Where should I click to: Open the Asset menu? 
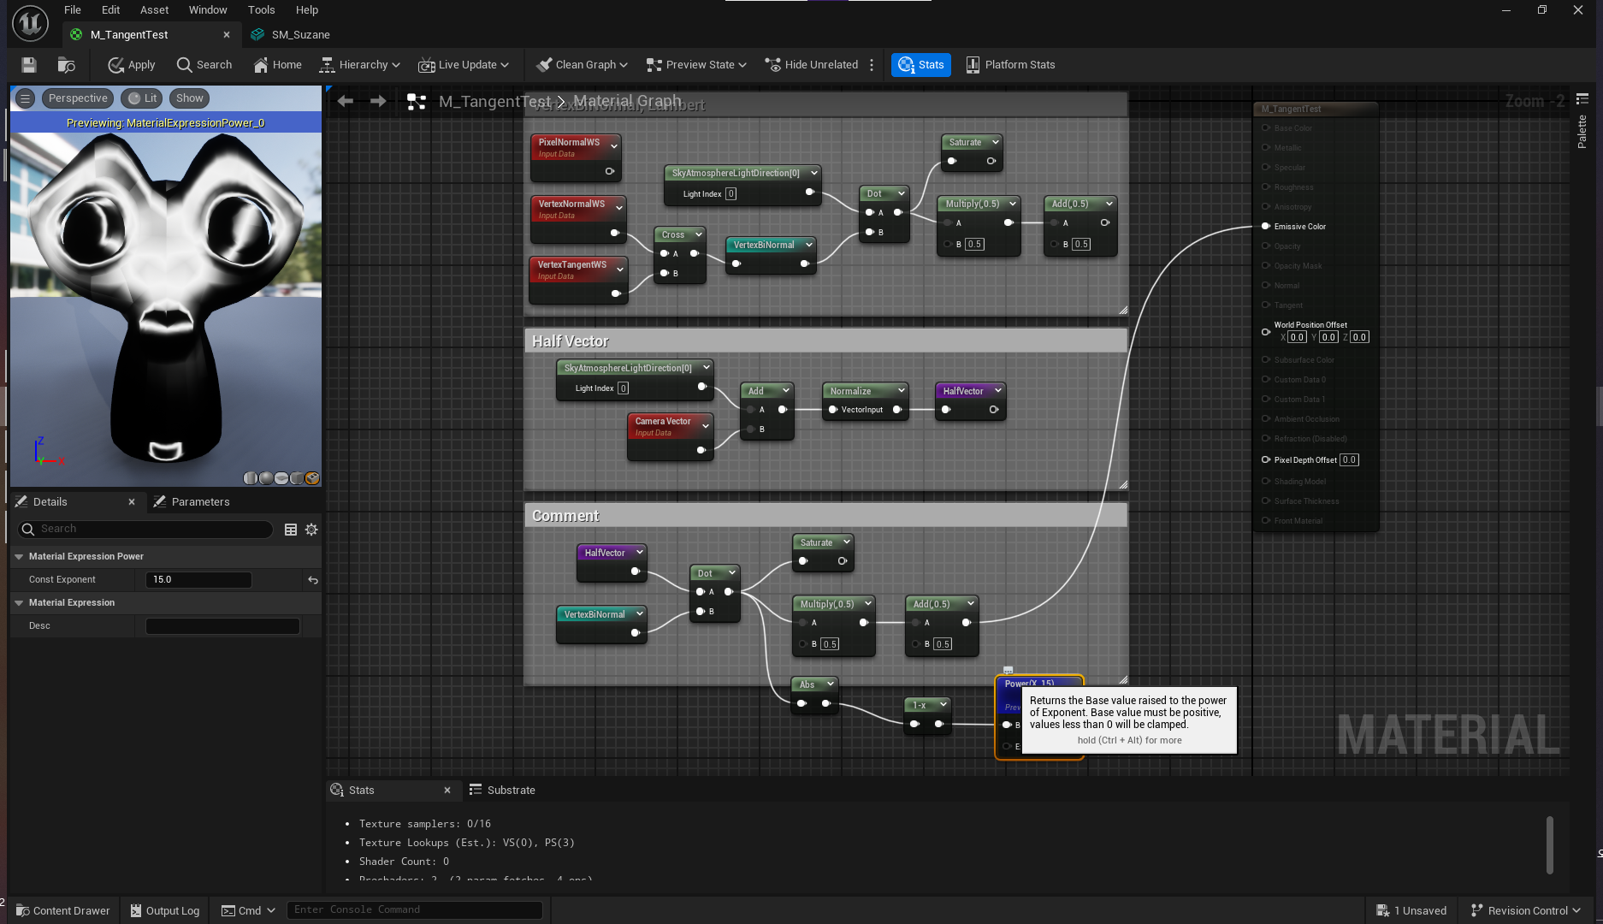point(155,10)
